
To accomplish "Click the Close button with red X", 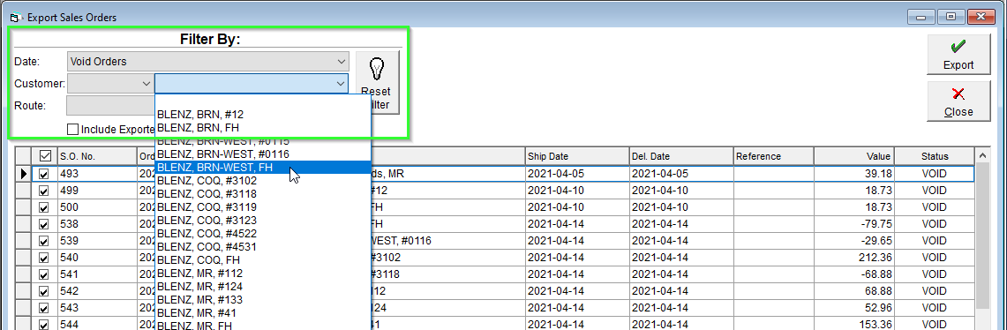I will 958,101.
